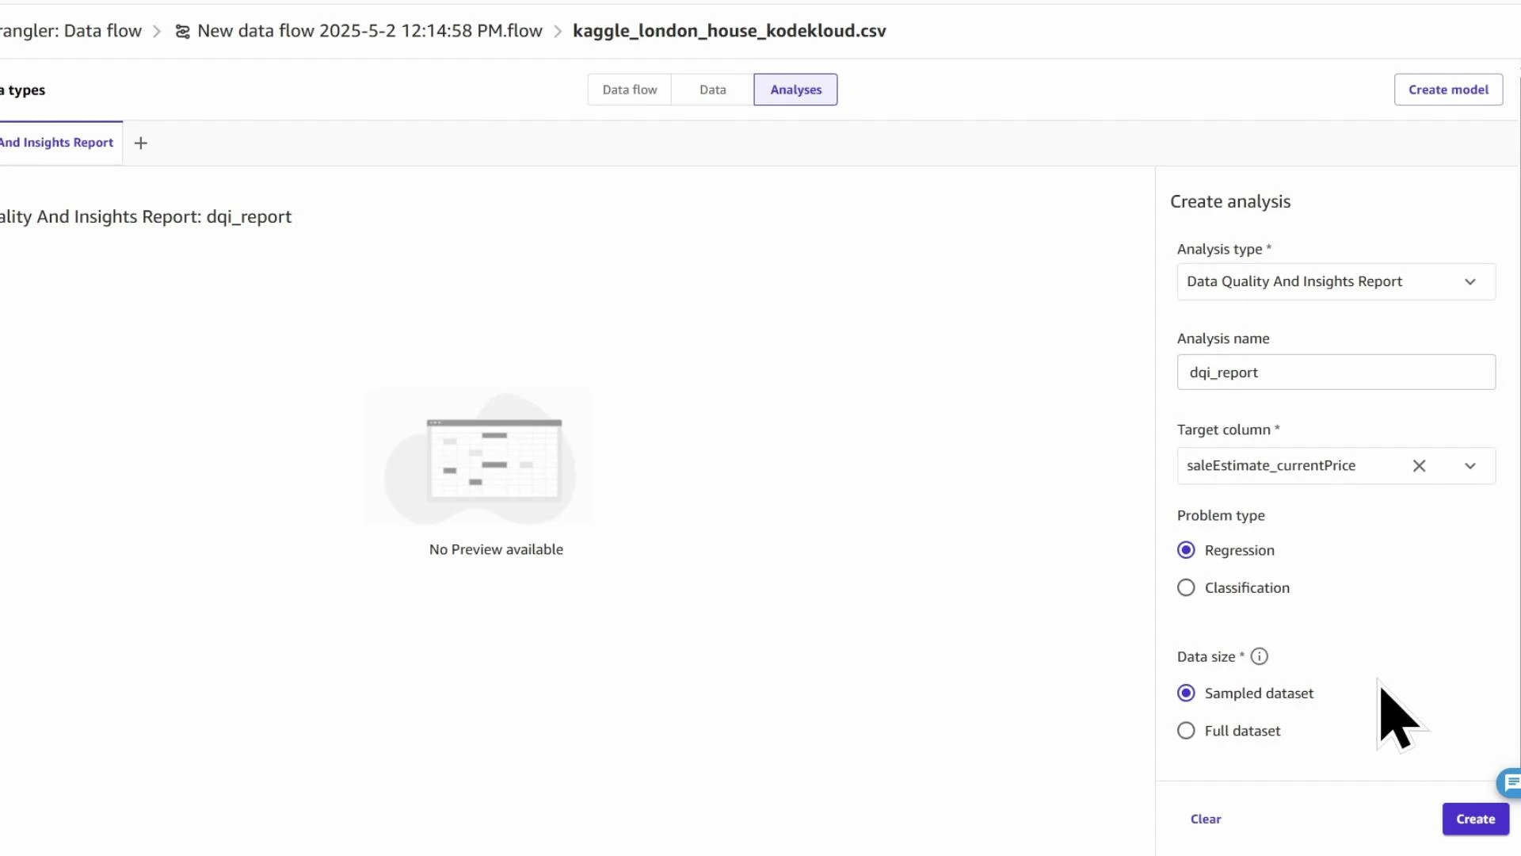Switch to the Data tab
The image size is (1521, 856).
pos(712,89)
